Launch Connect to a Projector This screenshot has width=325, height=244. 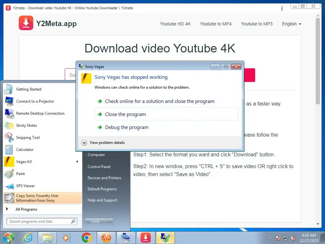(42, 101)
